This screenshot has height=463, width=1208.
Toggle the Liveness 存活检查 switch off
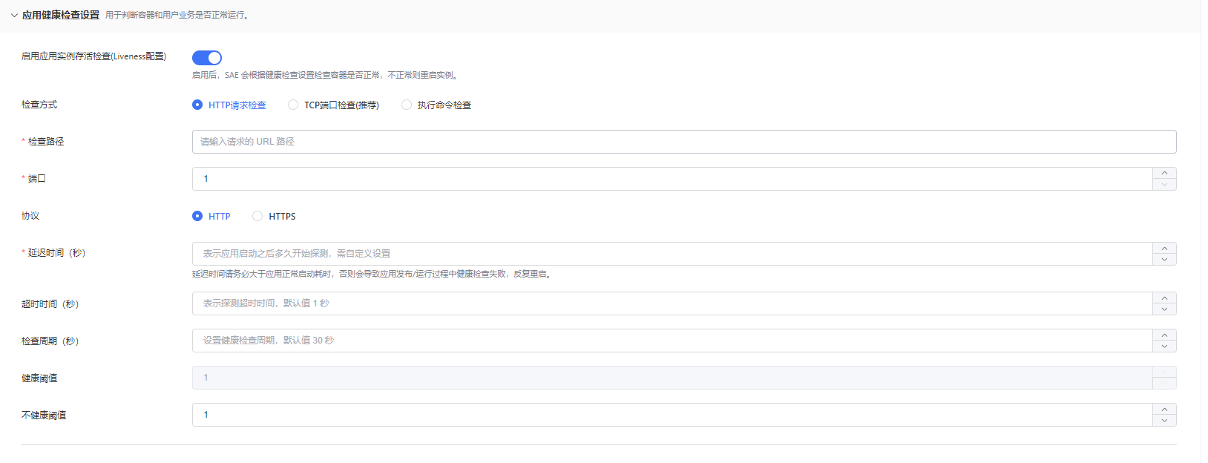(x=207, y=58)
